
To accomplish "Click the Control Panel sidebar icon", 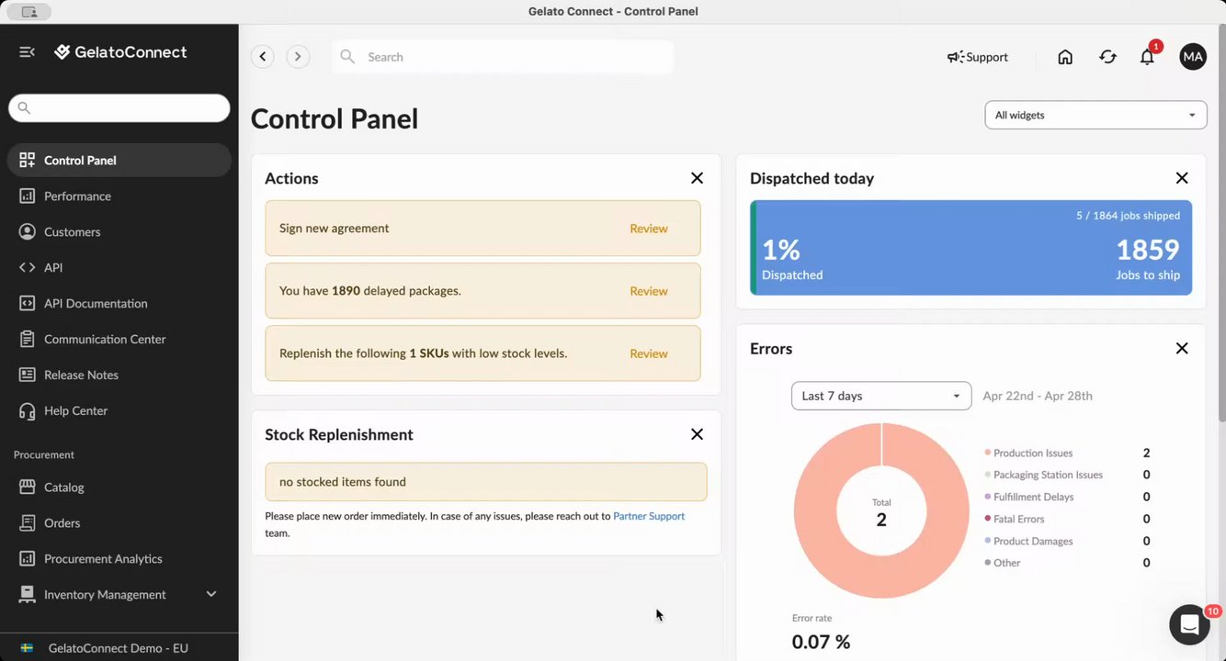I will (x=27, y=160).
